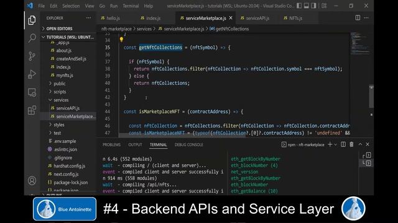Open hardhat.config.js in the explorer
This screenshot has width=398, height=223.
69,166
